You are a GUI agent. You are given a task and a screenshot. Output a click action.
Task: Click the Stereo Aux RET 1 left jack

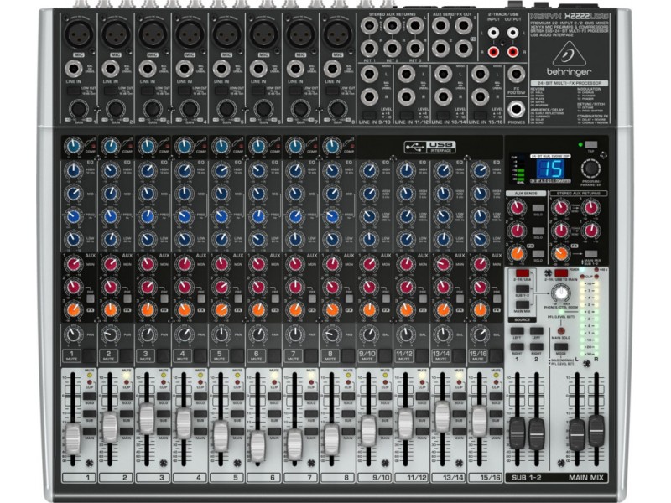click(369, 26)
